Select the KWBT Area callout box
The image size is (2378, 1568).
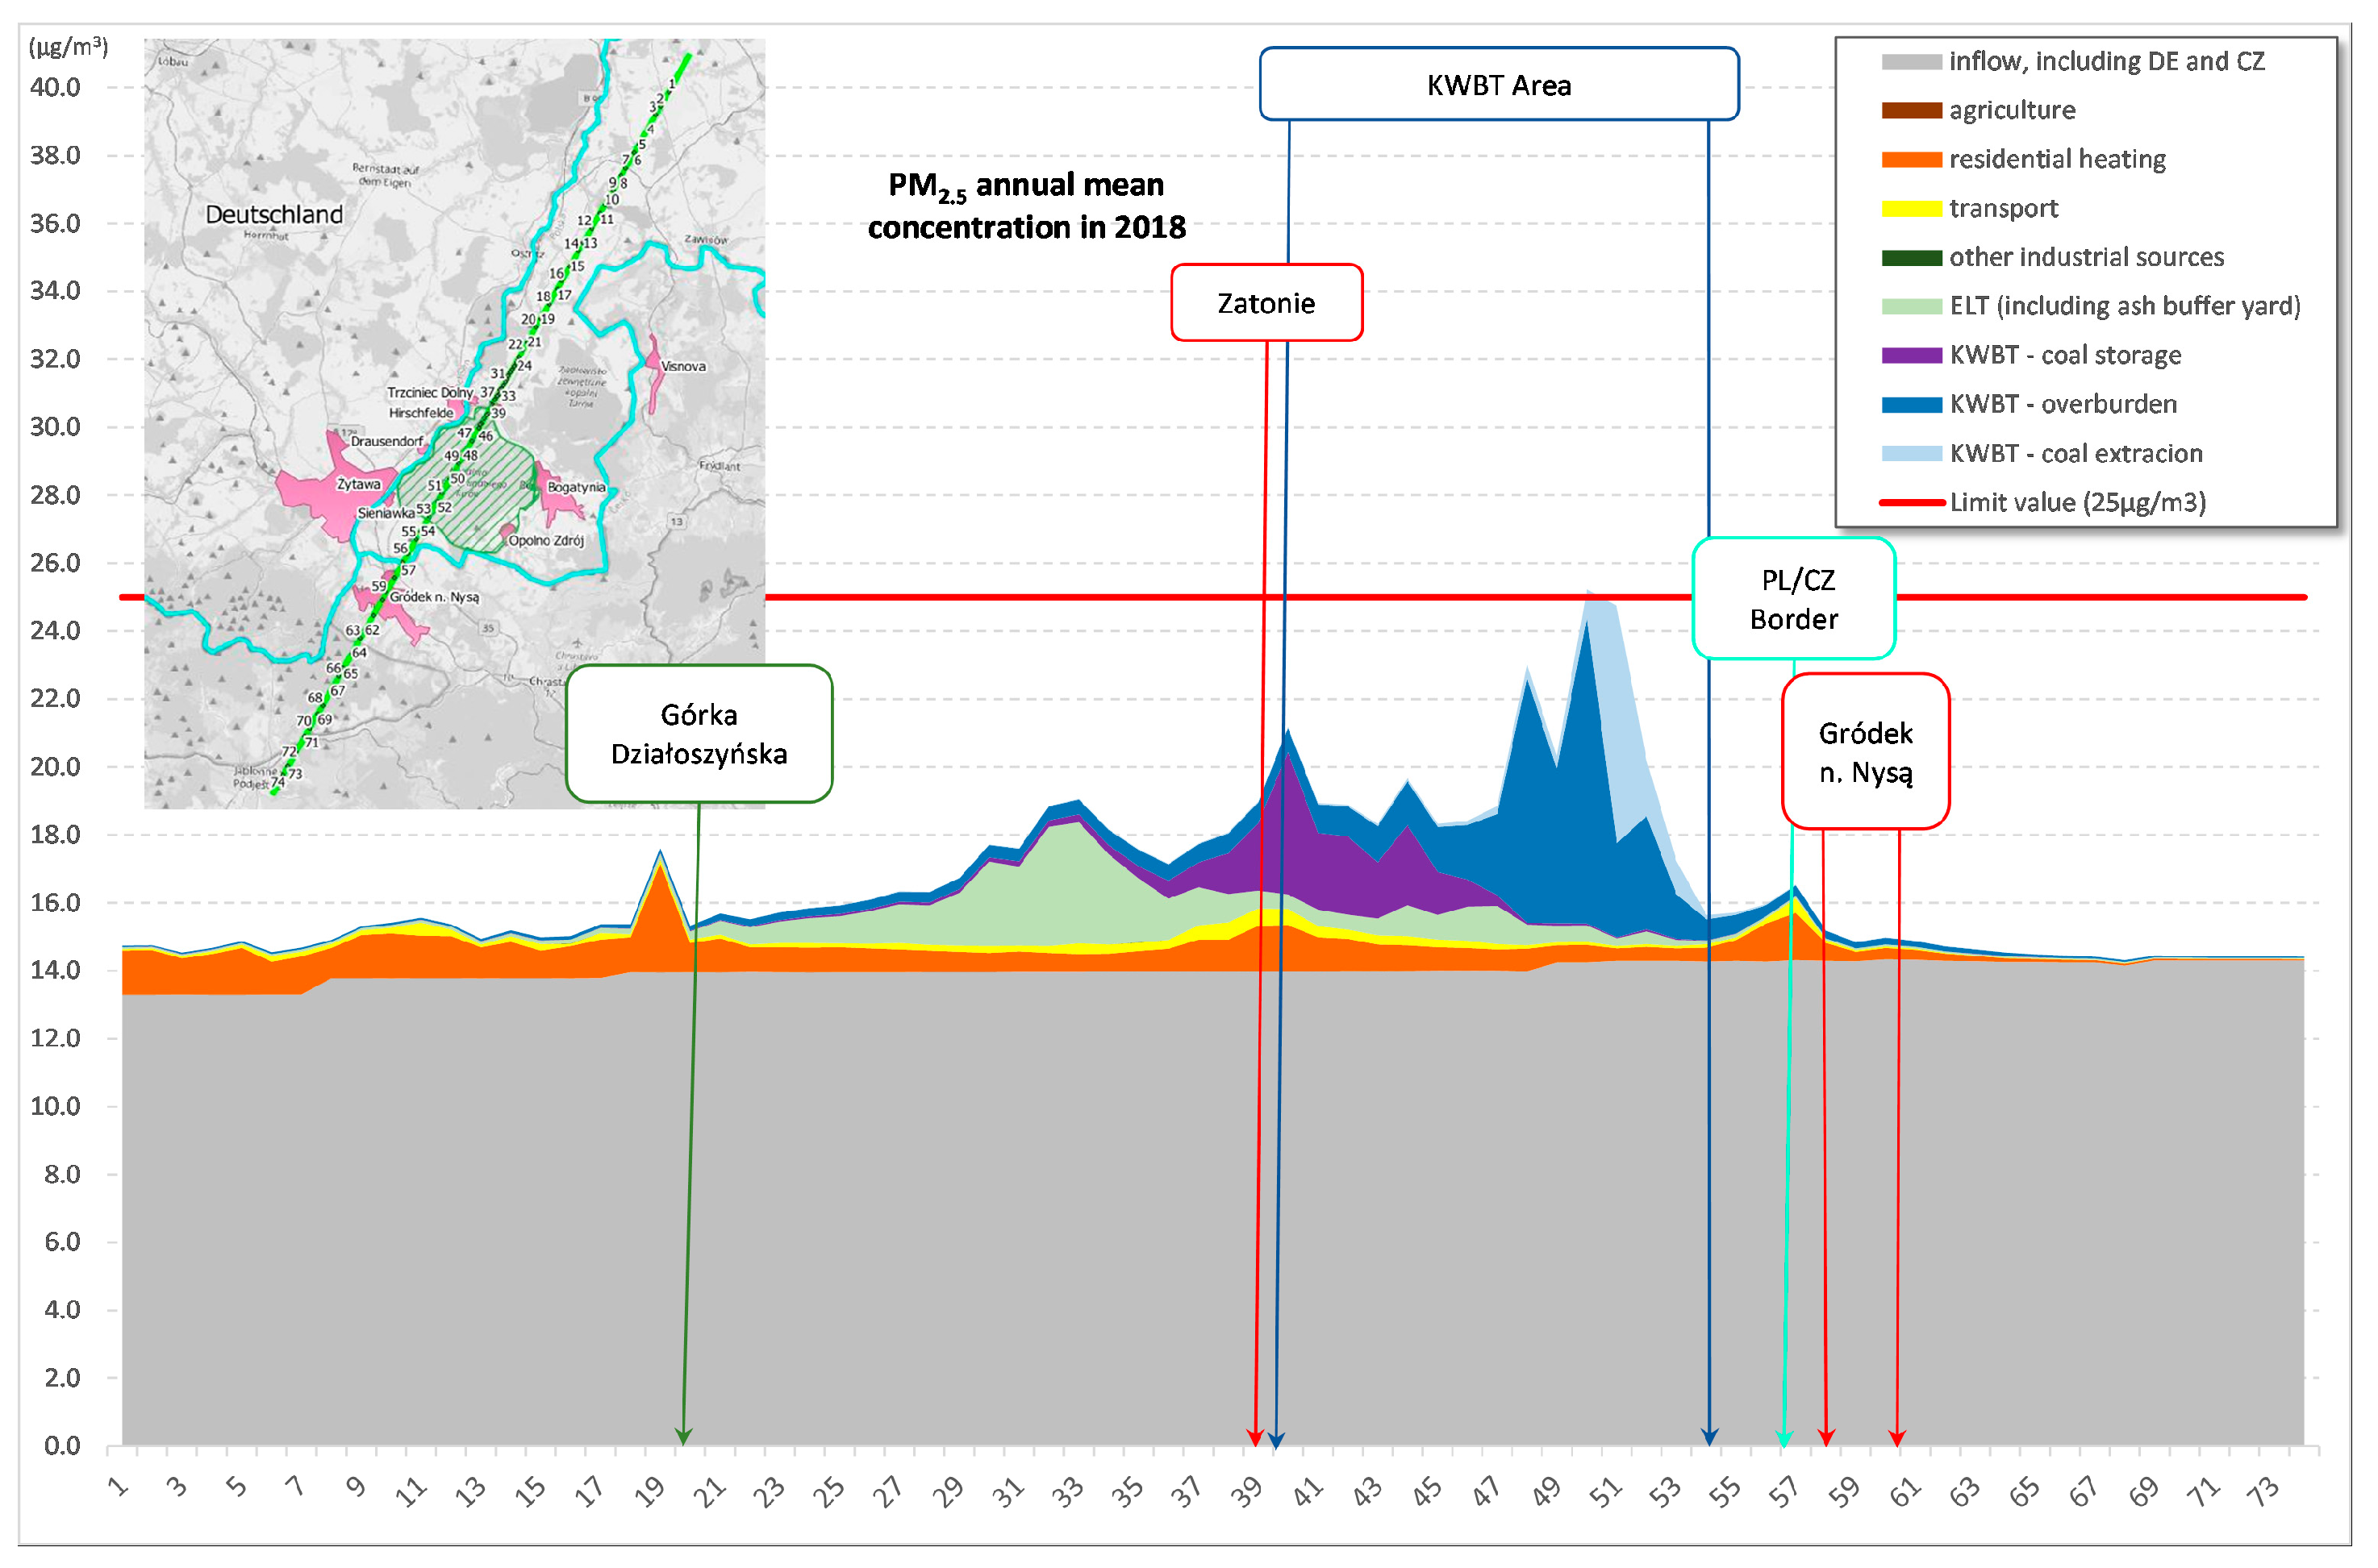click(x=1499, y=85)
